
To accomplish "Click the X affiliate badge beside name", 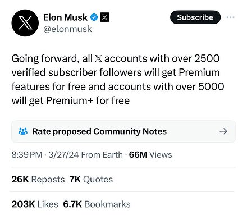I will coord(104,17).
